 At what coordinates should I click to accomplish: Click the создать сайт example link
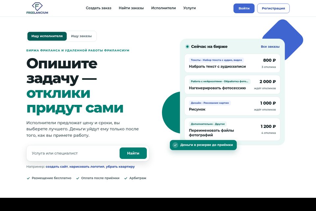pos(57,167)
